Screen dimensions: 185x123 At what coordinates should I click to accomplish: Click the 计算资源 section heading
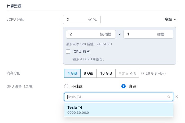click(x=14, y=6)
